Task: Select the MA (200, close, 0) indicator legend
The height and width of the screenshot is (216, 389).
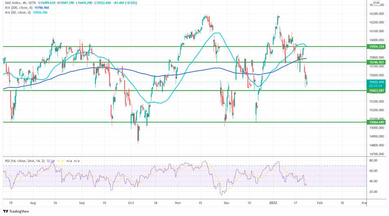Action: pos(18,8)
